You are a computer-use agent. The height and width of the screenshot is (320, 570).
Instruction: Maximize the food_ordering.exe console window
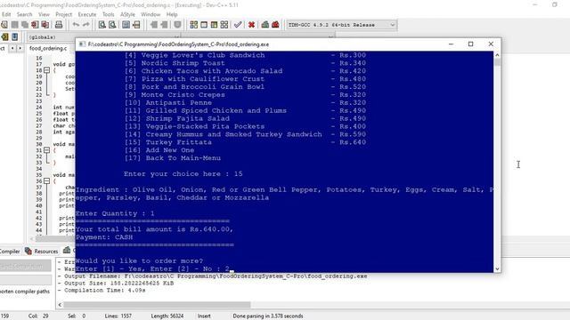(471, 44)
